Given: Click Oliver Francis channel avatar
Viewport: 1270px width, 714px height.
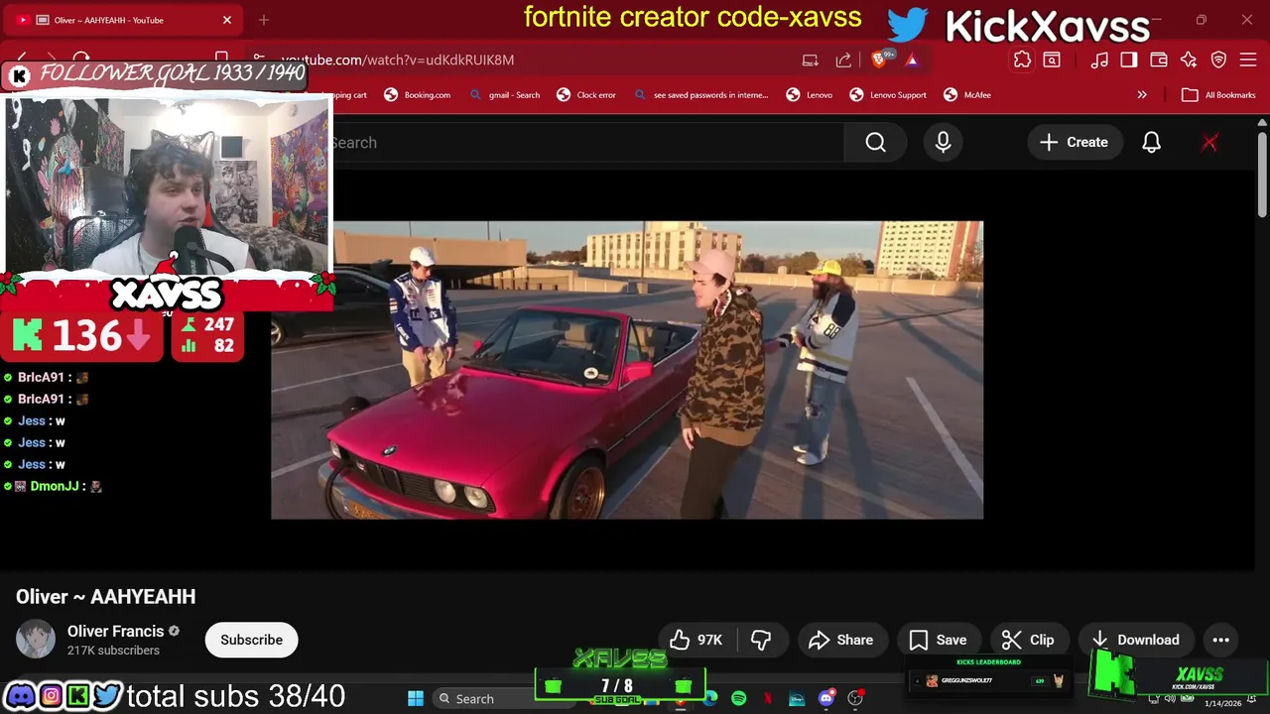Looking at the screenshot, I should pyautogui.click(x=36, y=640).
